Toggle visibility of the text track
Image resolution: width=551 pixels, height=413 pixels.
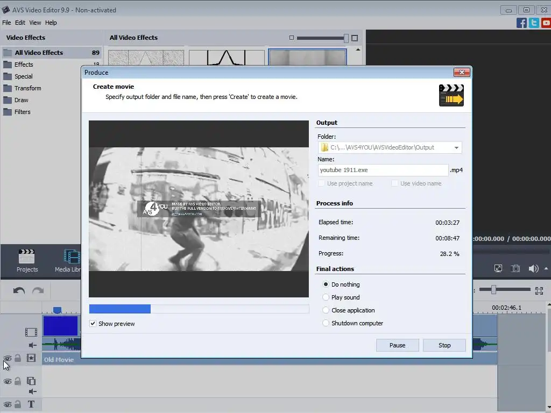pyautogui.click(x=8, y=404)
